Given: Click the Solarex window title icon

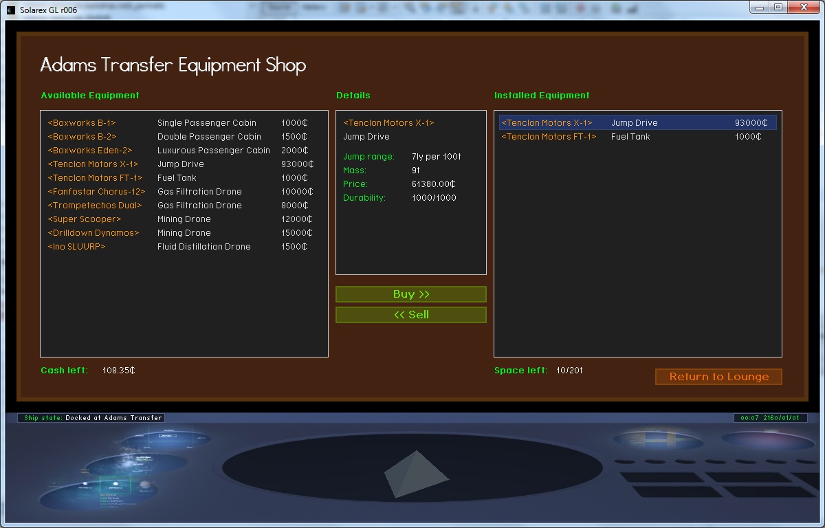Looking at the screenshot, I should [10, 10].
